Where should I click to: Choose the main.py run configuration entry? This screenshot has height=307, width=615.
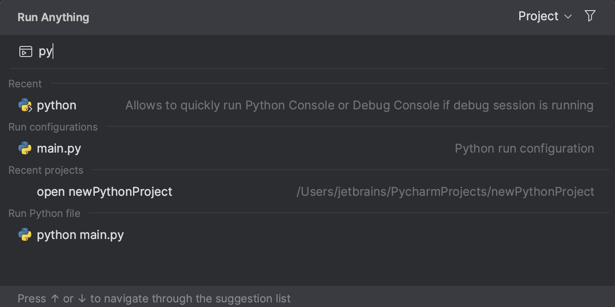pyautogui.click(x=59, y=148)
